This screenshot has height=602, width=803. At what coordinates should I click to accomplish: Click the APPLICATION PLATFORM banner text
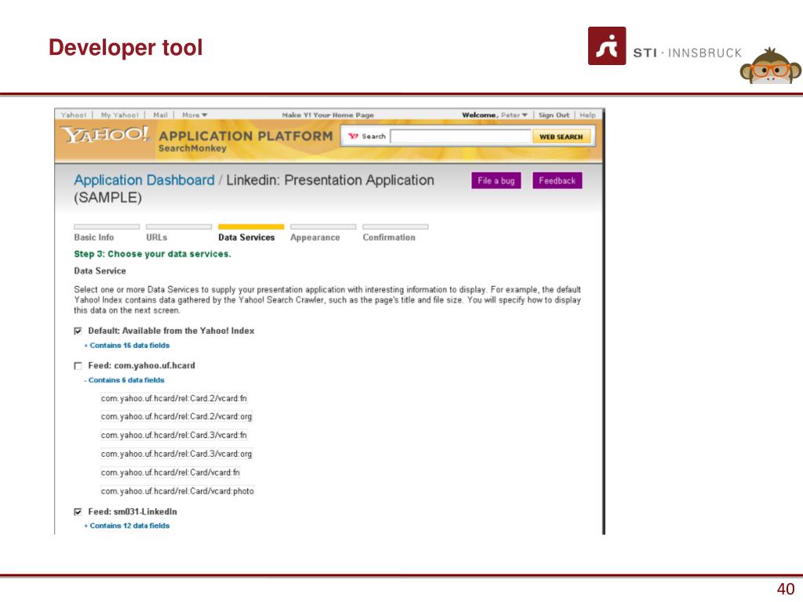245,136
